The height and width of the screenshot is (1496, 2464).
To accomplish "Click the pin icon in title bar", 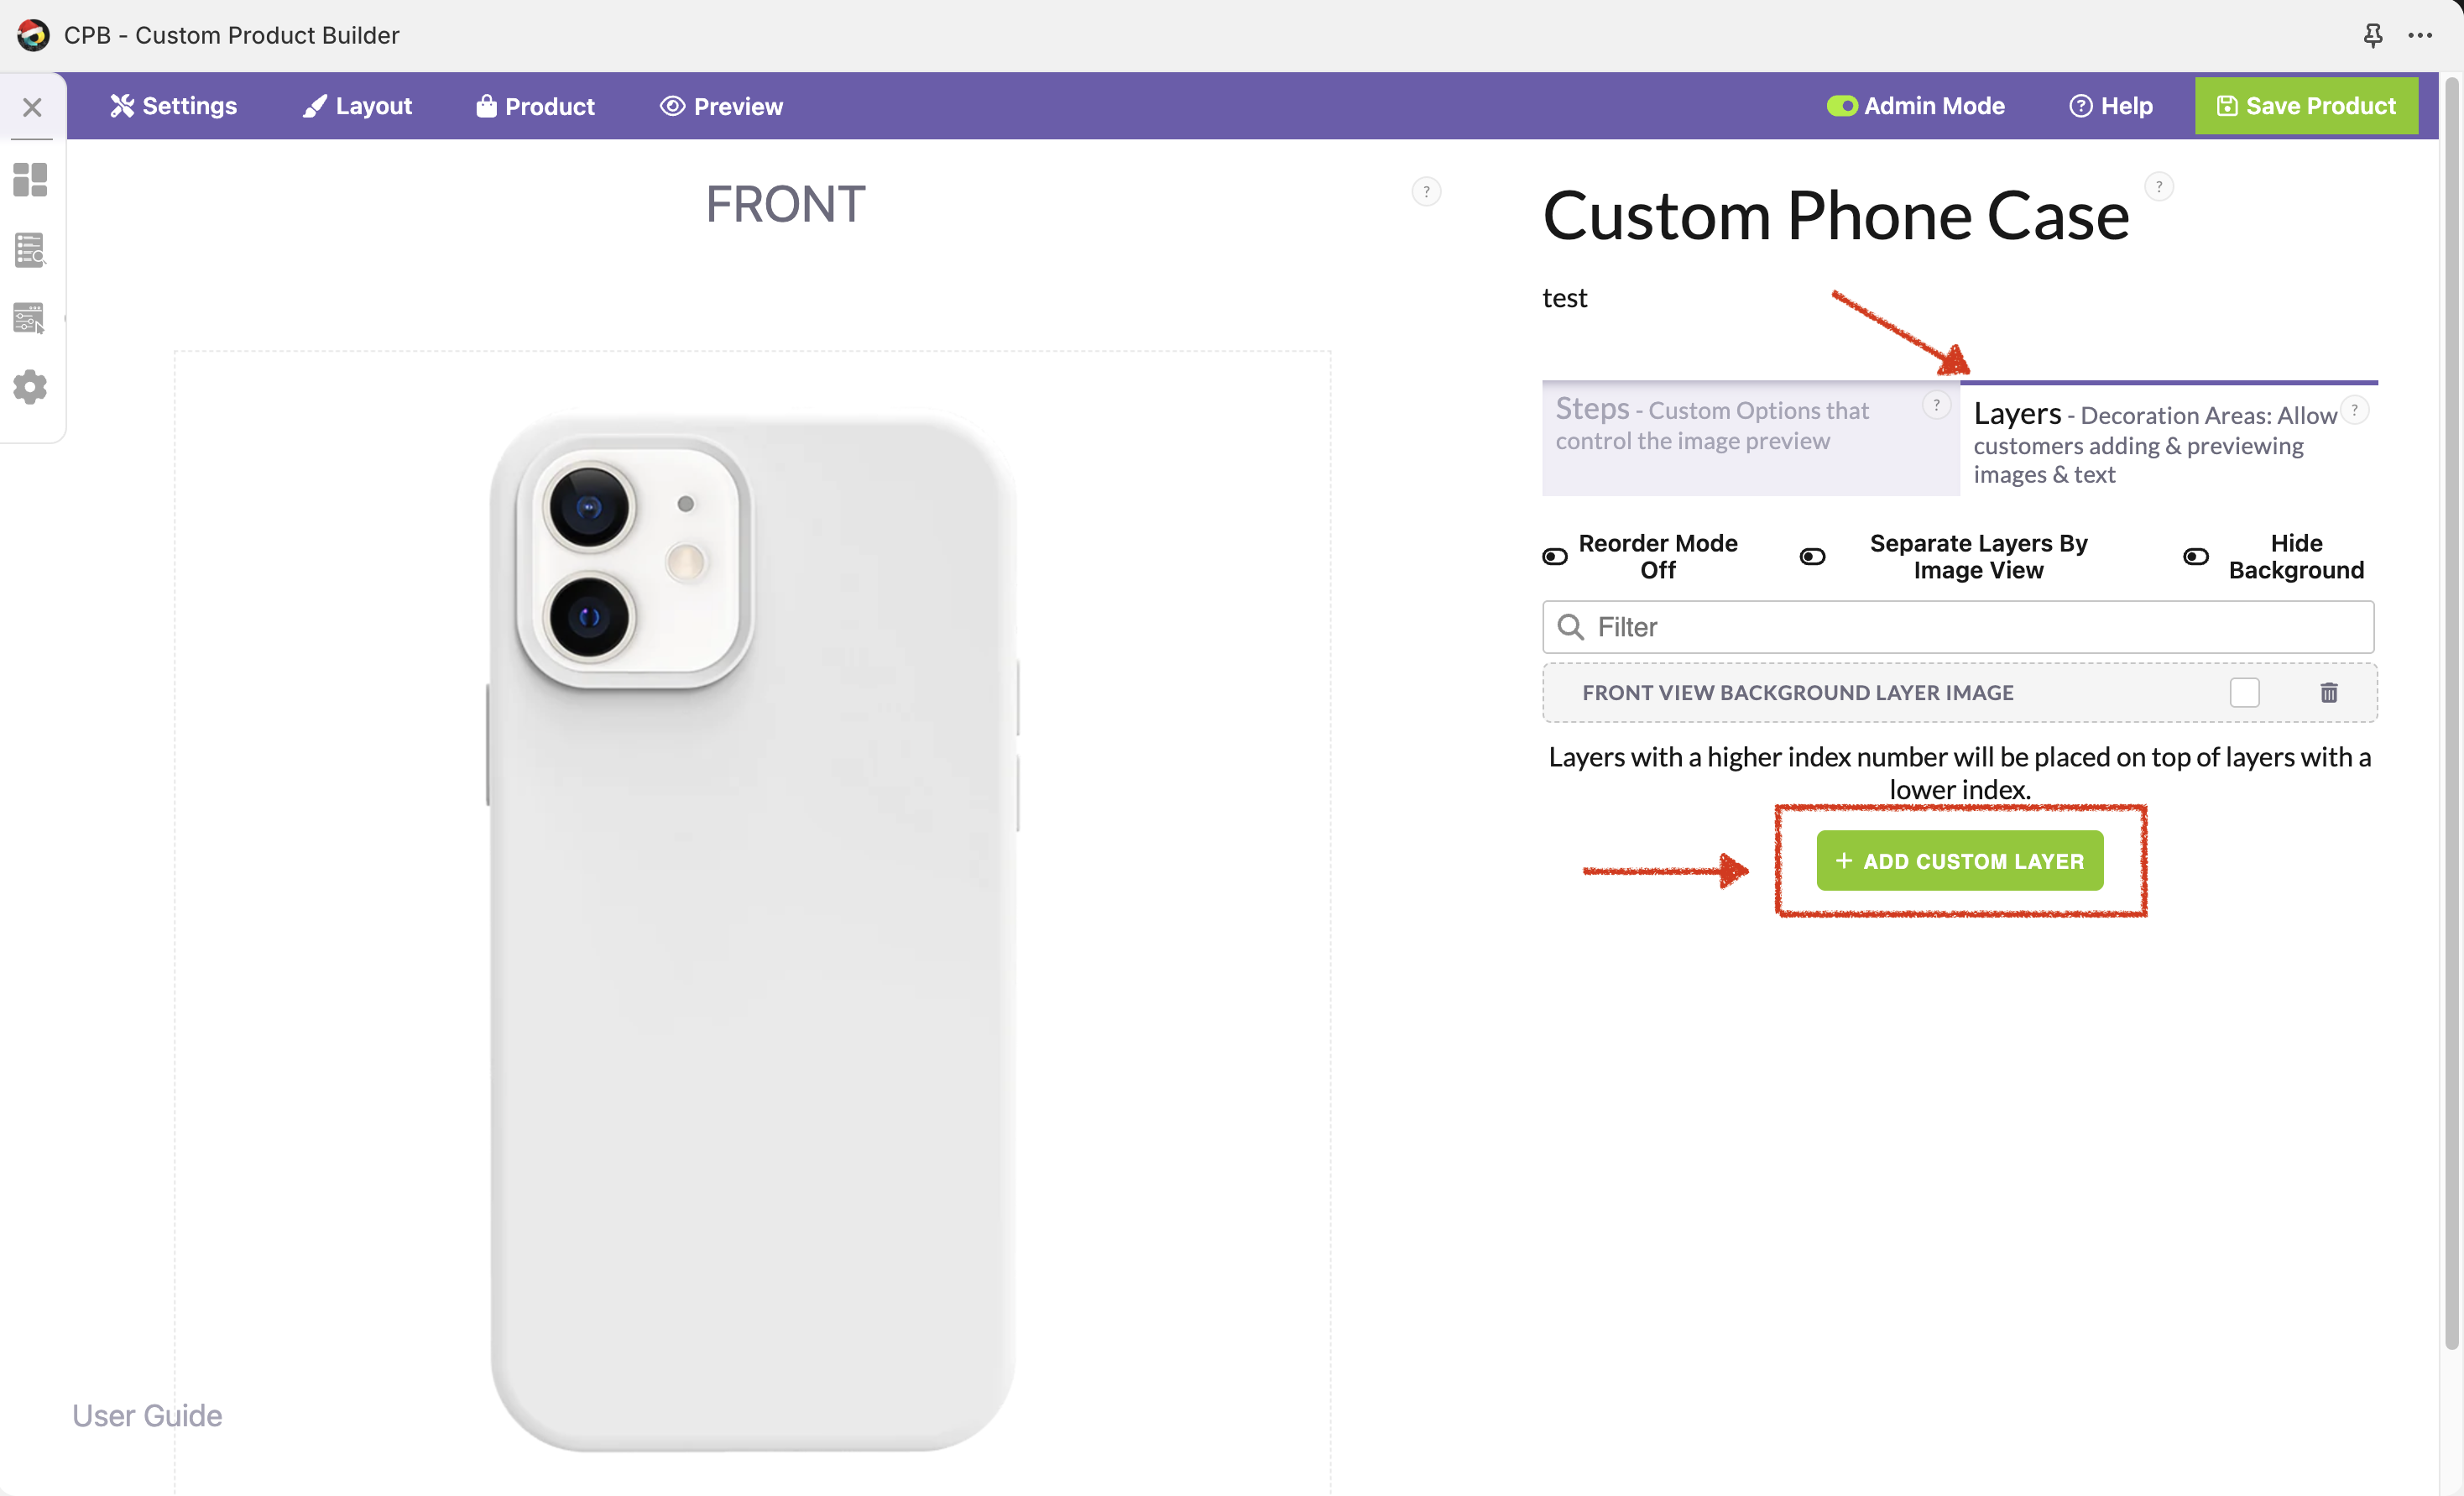I will coord(2372,36).
